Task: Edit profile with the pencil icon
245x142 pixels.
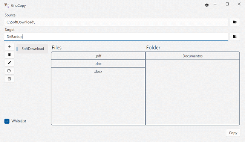Action: [9, 63]
